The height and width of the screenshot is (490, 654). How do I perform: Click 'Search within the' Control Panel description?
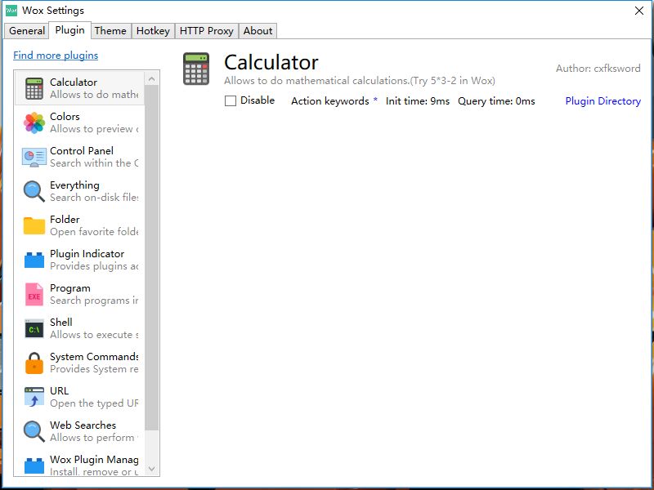point(94,163)
